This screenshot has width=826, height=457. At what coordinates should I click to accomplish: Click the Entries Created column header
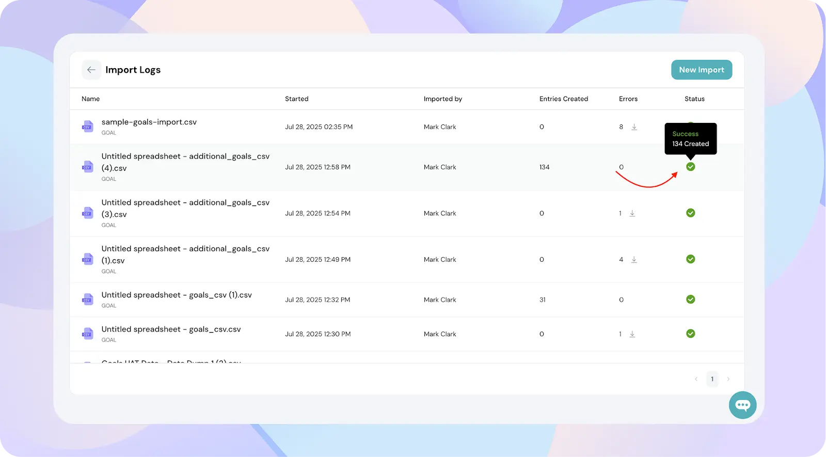tap(563, 99)
